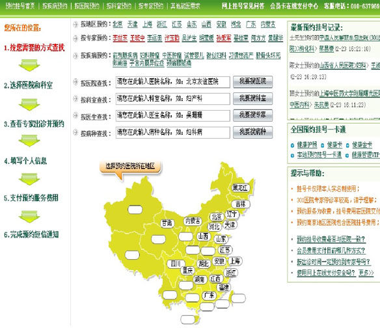Click the arrow icon beside 按医生查找
380x330 pixels.
tap(75, 115)
